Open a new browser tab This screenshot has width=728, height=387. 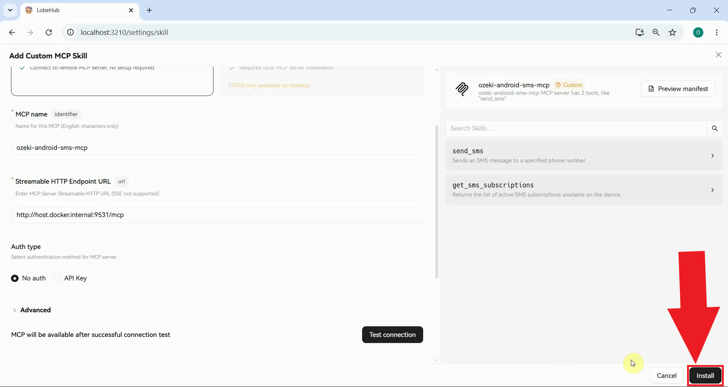[x=149, y=10]
